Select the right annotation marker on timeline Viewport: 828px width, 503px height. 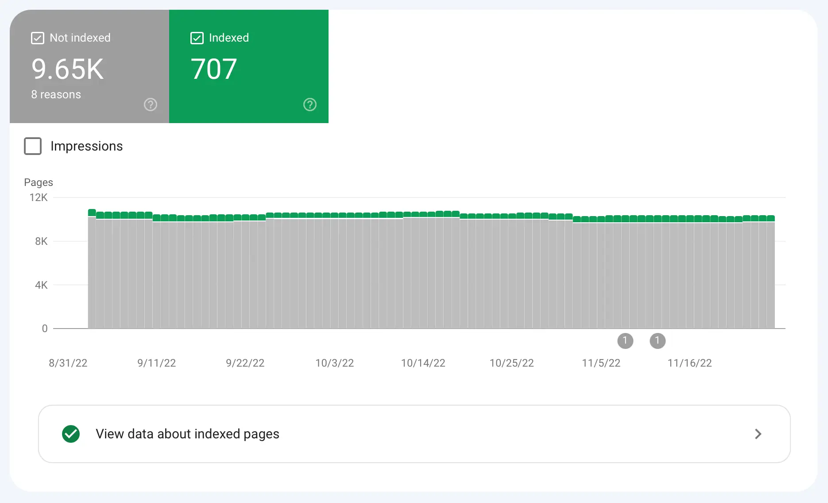tap(658, 340)
